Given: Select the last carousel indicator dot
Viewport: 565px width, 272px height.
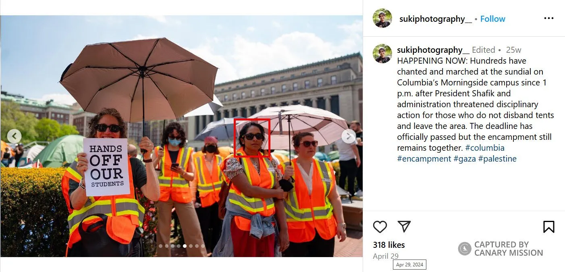Looking at the screenshot, I should pos(203,246).
